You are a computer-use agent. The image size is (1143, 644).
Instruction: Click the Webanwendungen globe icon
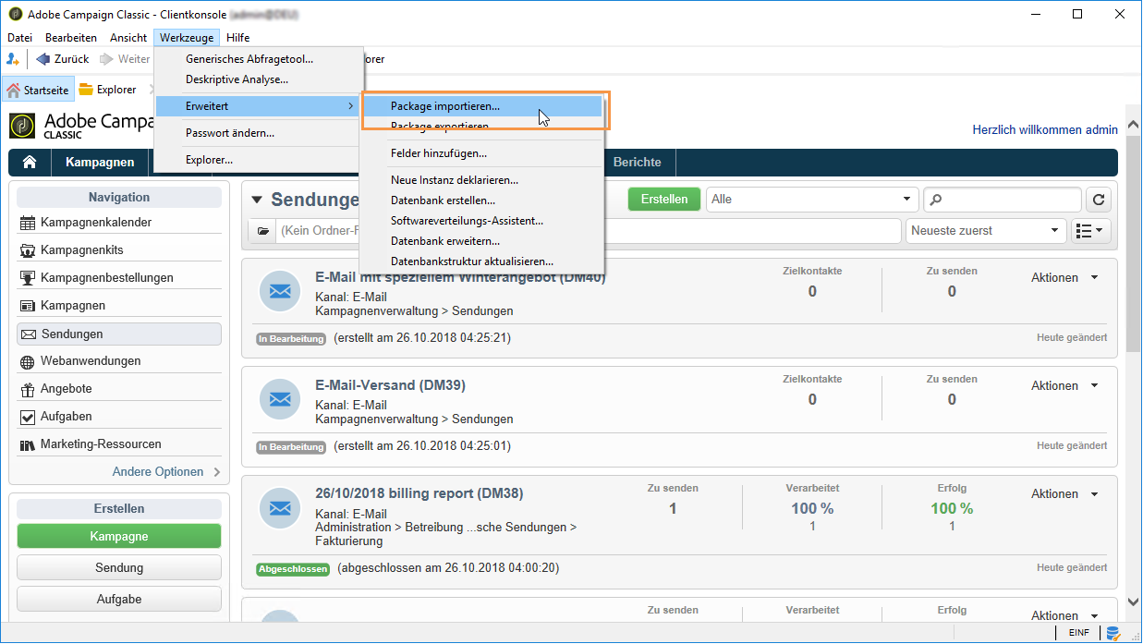pos(28,361)
